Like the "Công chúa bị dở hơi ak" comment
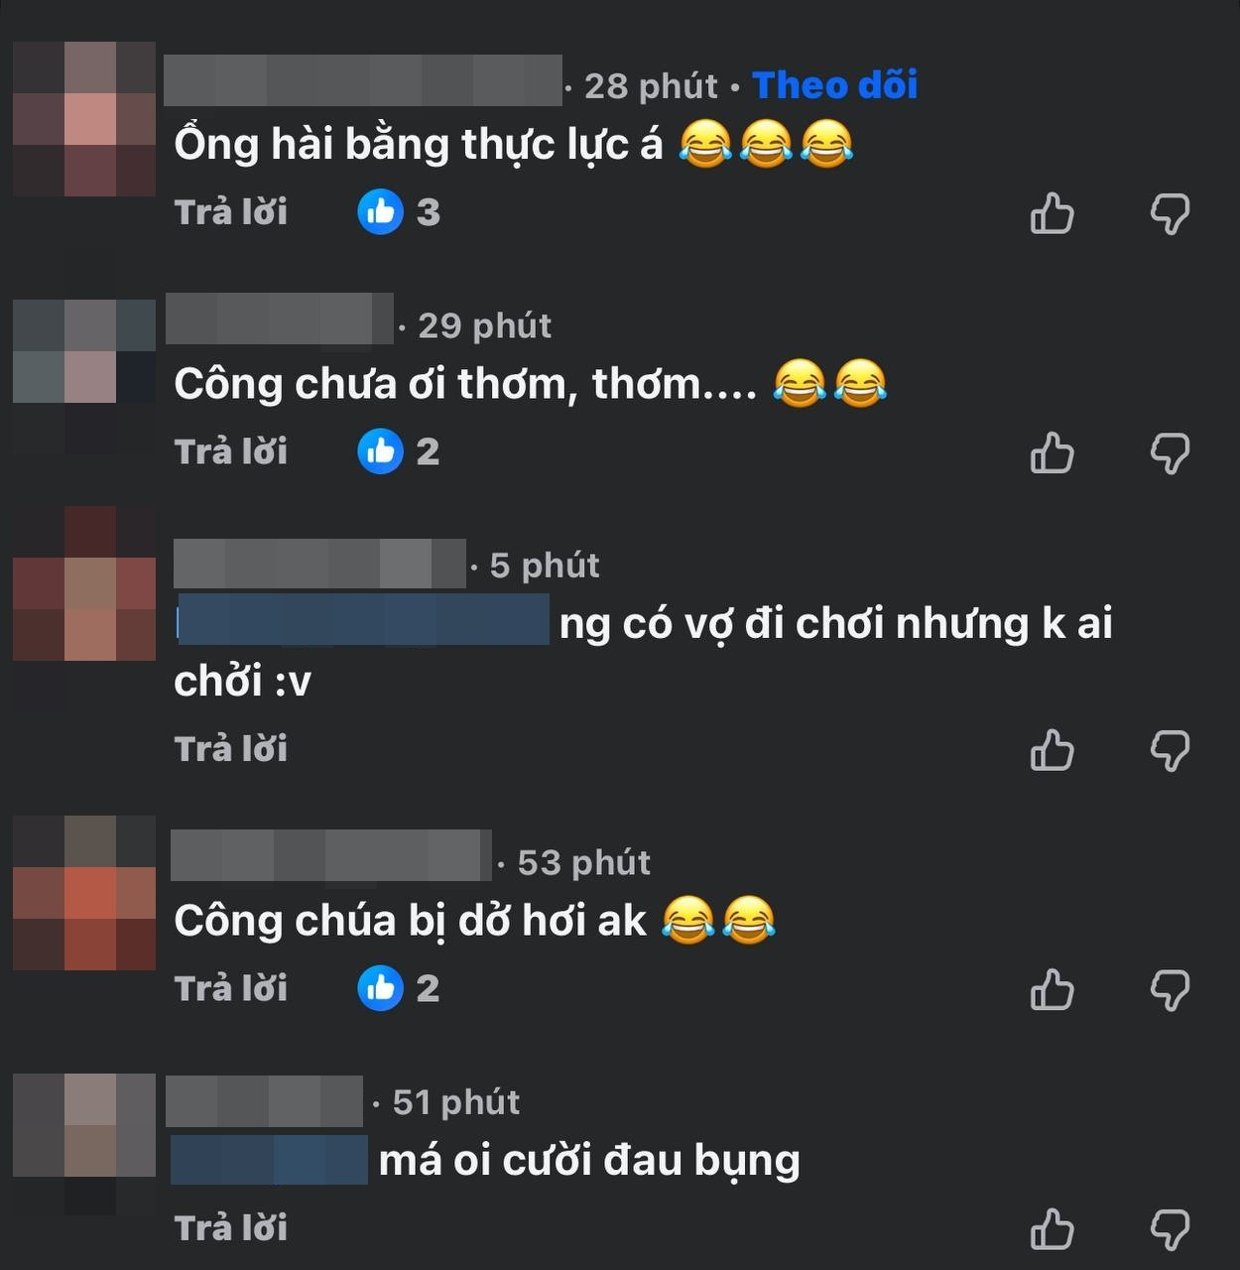Screen dimensions: 1240x1270 1053,989
